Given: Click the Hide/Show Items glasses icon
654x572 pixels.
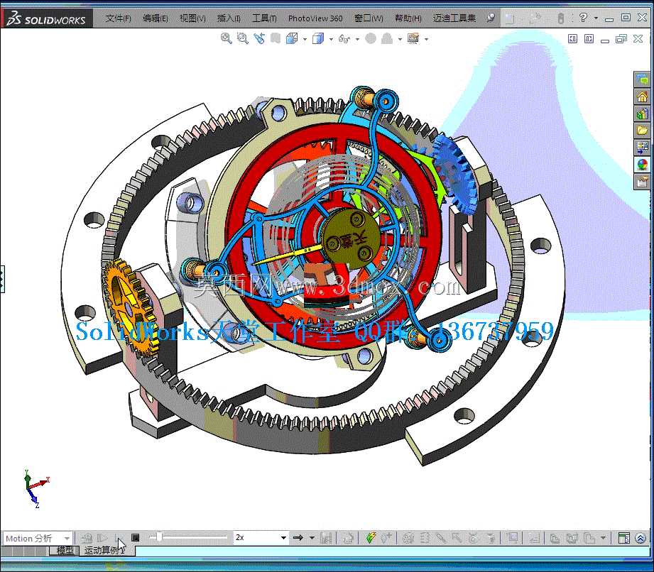Looking at the screenshot, I should pyautogui.click(x=344, y=39).
